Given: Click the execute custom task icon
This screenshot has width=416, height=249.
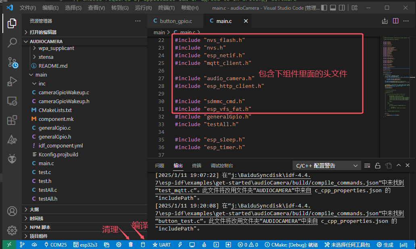Looking at the screenshot, I should pyautogui.click(x=228, y=245).
